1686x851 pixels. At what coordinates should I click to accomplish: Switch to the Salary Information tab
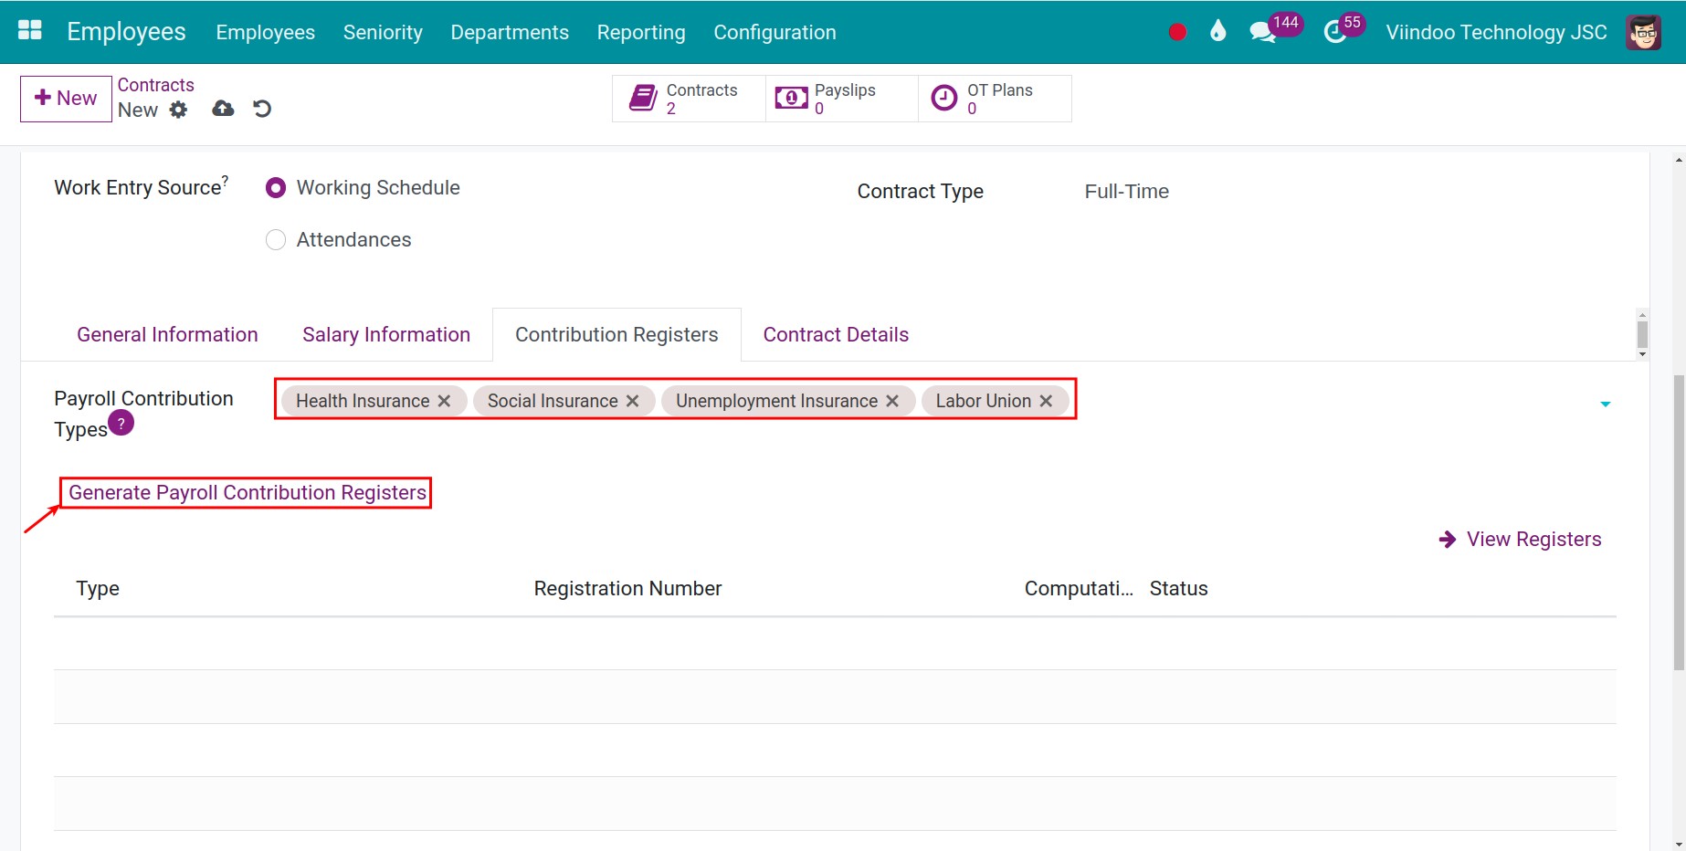[x=386, y=335]
